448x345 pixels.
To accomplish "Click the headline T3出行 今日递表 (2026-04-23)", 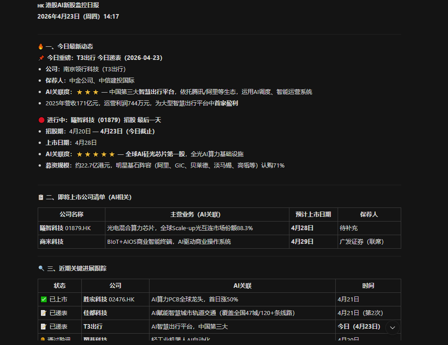I will 119,58.
